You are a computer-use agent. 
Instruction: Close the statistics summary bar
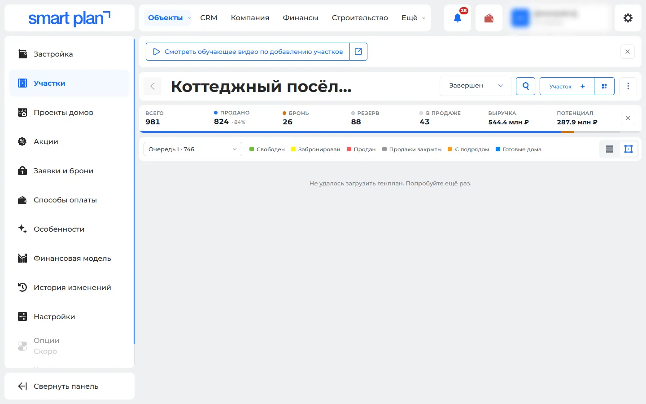[x=628, y=118]
